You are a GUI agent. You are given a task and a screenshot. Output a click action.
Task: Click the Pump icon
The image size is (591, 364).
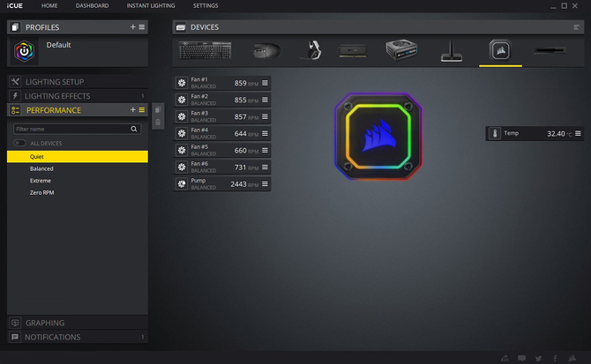point(182,183)
